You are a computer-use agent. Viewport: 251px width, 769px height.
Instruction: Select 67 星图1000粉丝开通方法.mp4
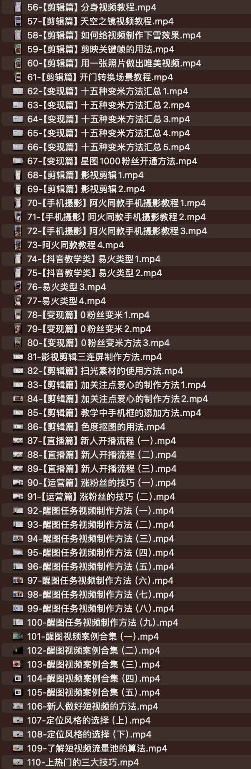pos(125,161)
